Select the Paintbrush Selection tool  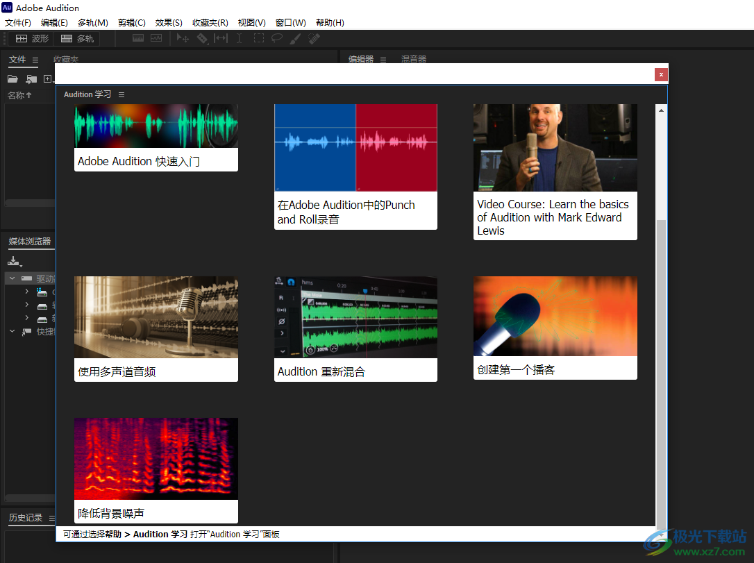tap(296, 38)
